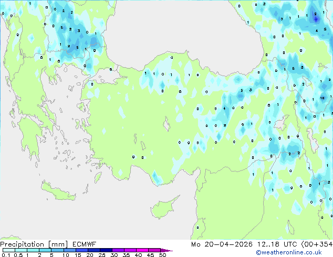The height and width of the screenshot is (257, 333).
Task: Select the 30–35 mm purple legend box
Action: [x=118, y=250]
